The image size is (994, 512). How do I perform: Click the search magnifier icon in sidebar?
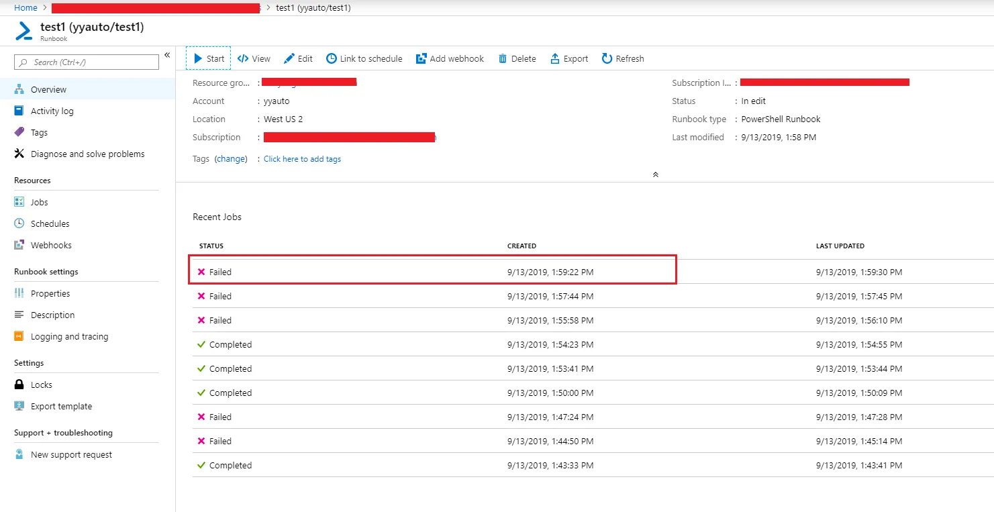pos(23,62)
